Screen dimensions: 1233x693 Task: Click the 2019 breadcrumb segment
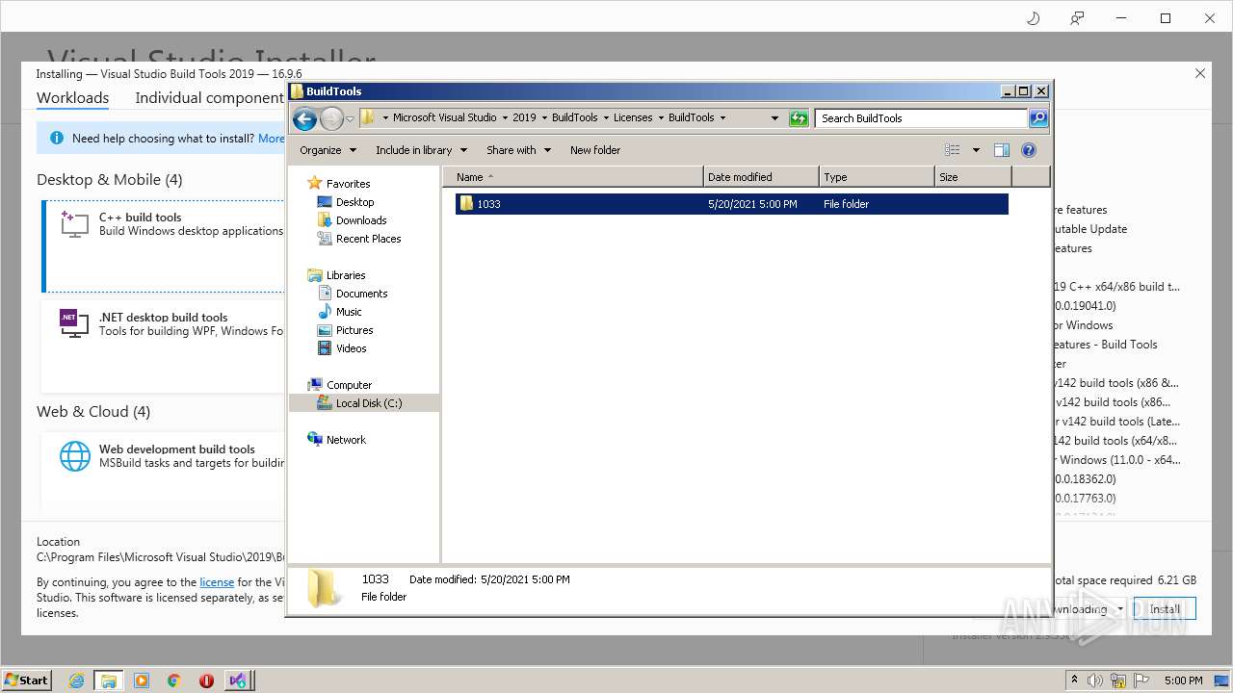click(524, 117)
